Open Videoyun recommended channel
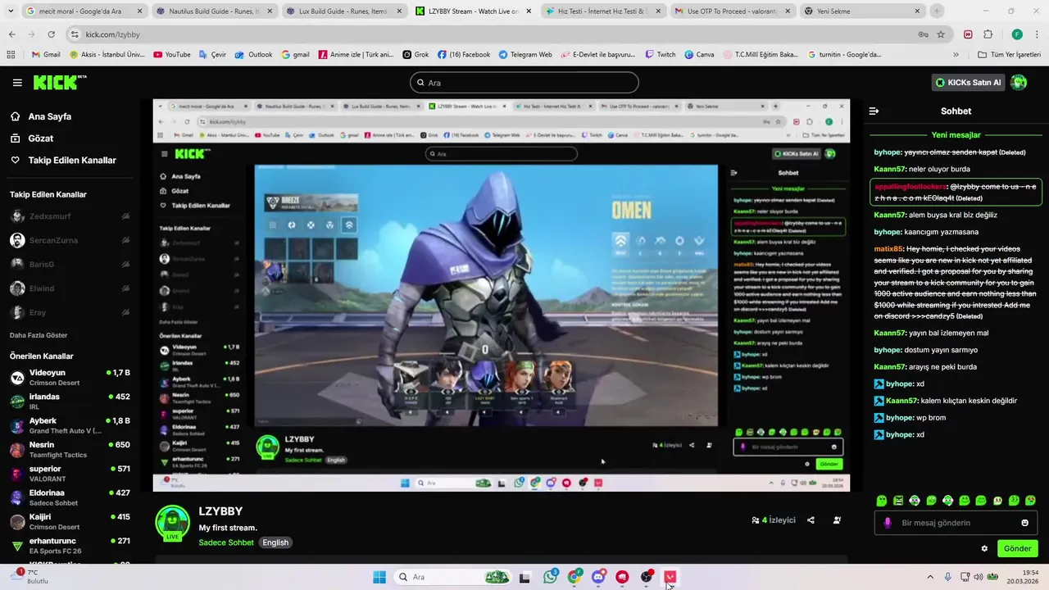1049x590 pixels. [x=69, y=378]
